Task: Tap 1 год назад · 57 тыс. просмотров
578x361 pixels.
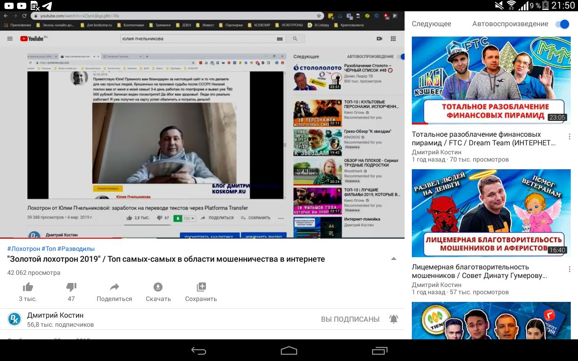Action: coord(460,292)
